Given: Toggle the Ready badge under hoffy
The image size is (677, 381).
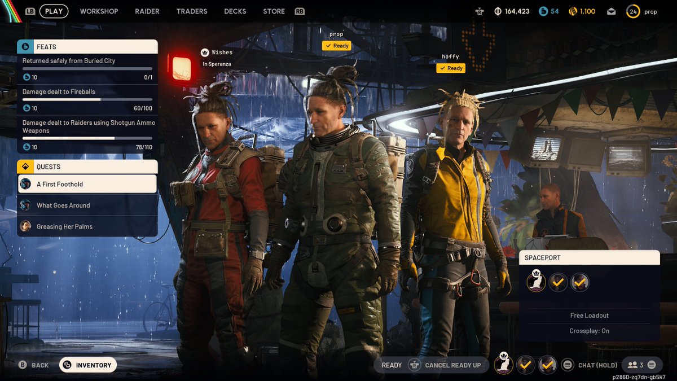Looking at the screenshot, I should click(451, 68).
